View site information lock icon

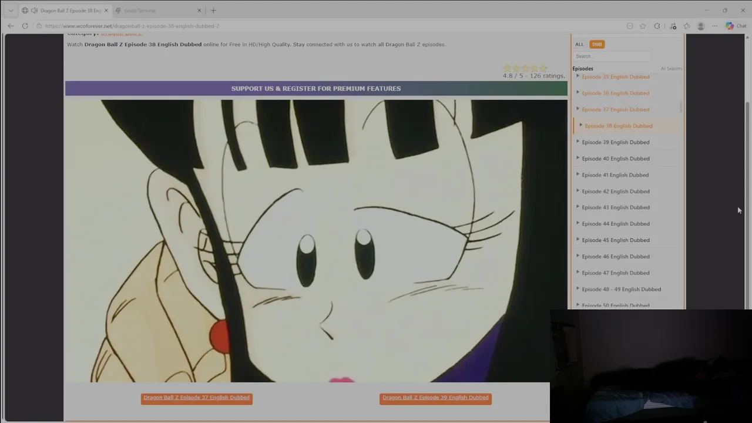(39, 26)
